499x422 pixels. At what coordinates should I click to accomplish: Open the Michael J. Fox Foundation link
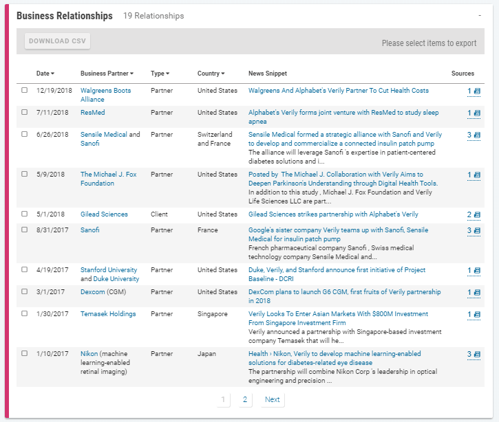pos(108,179)
